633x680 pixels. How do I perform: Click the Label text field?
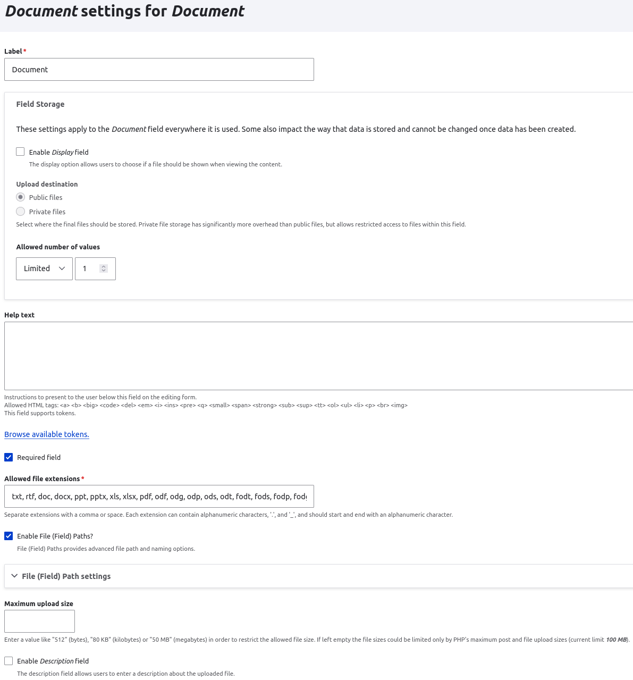159,70
